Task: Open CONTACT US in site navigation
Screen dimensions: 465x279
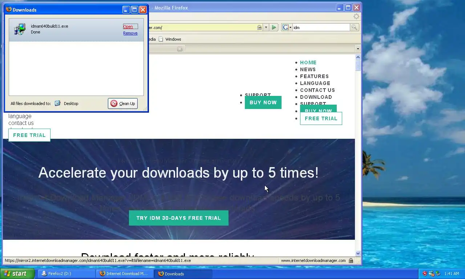Action: tap(318, 90)
